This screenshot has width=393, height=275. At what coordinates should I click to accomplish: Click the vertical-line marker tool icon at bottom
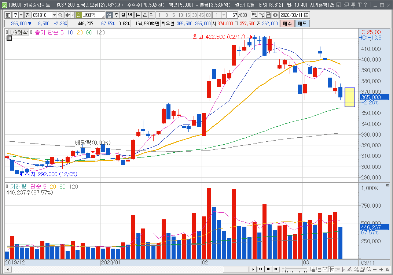click(344, 270)
